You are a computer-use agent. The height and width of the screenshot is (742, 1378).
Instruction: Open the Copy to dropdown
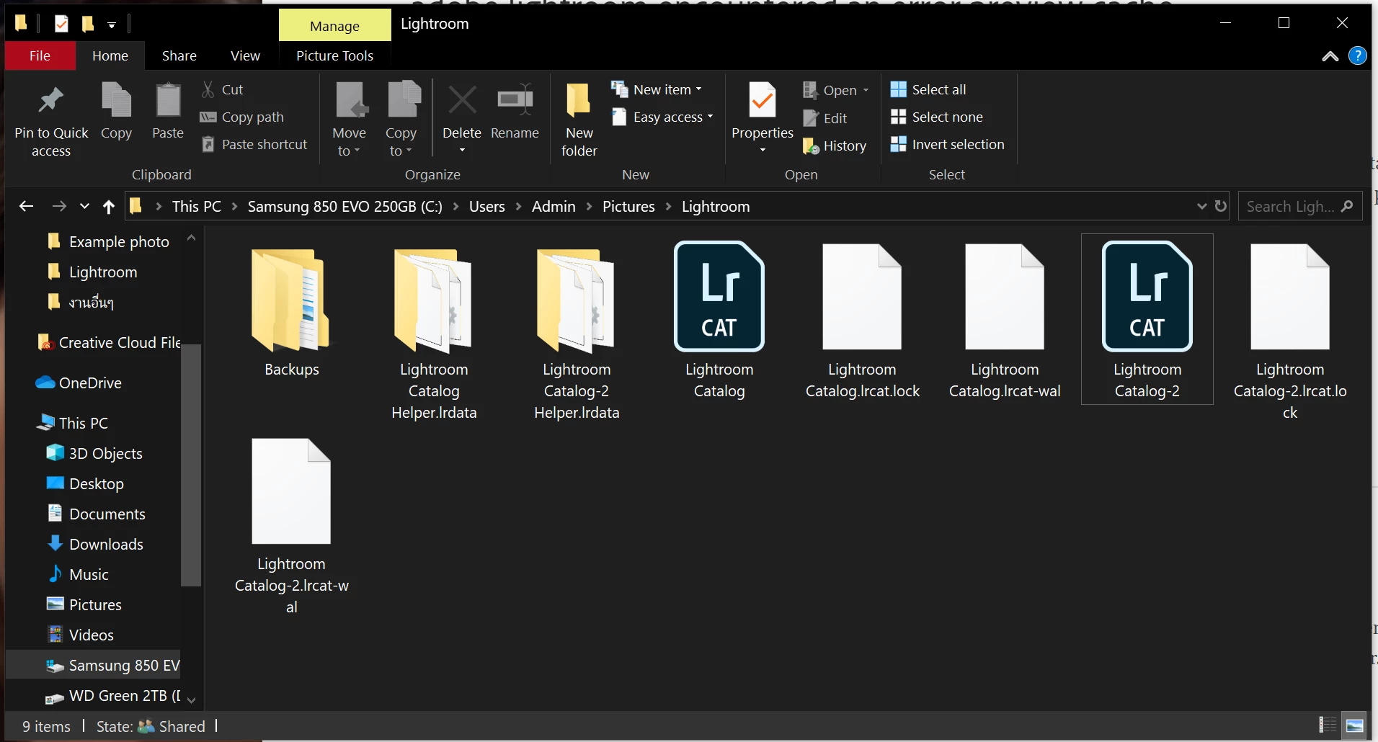click(401, 120)
